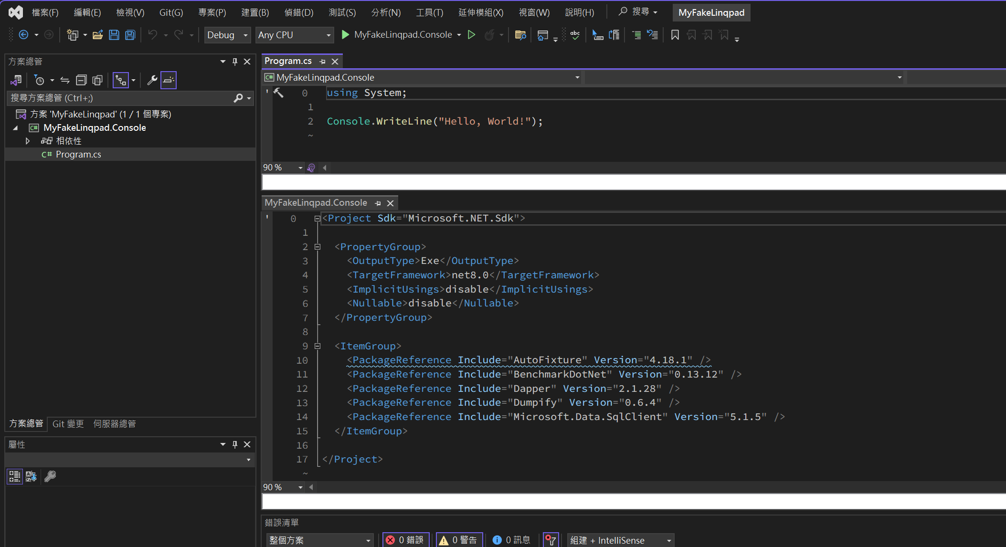The width and height of the screenshot is (1006, 547).
Task: Click the Pending Changes Filter clock icon
Action: pyautogui.click(x=40, y=80)
